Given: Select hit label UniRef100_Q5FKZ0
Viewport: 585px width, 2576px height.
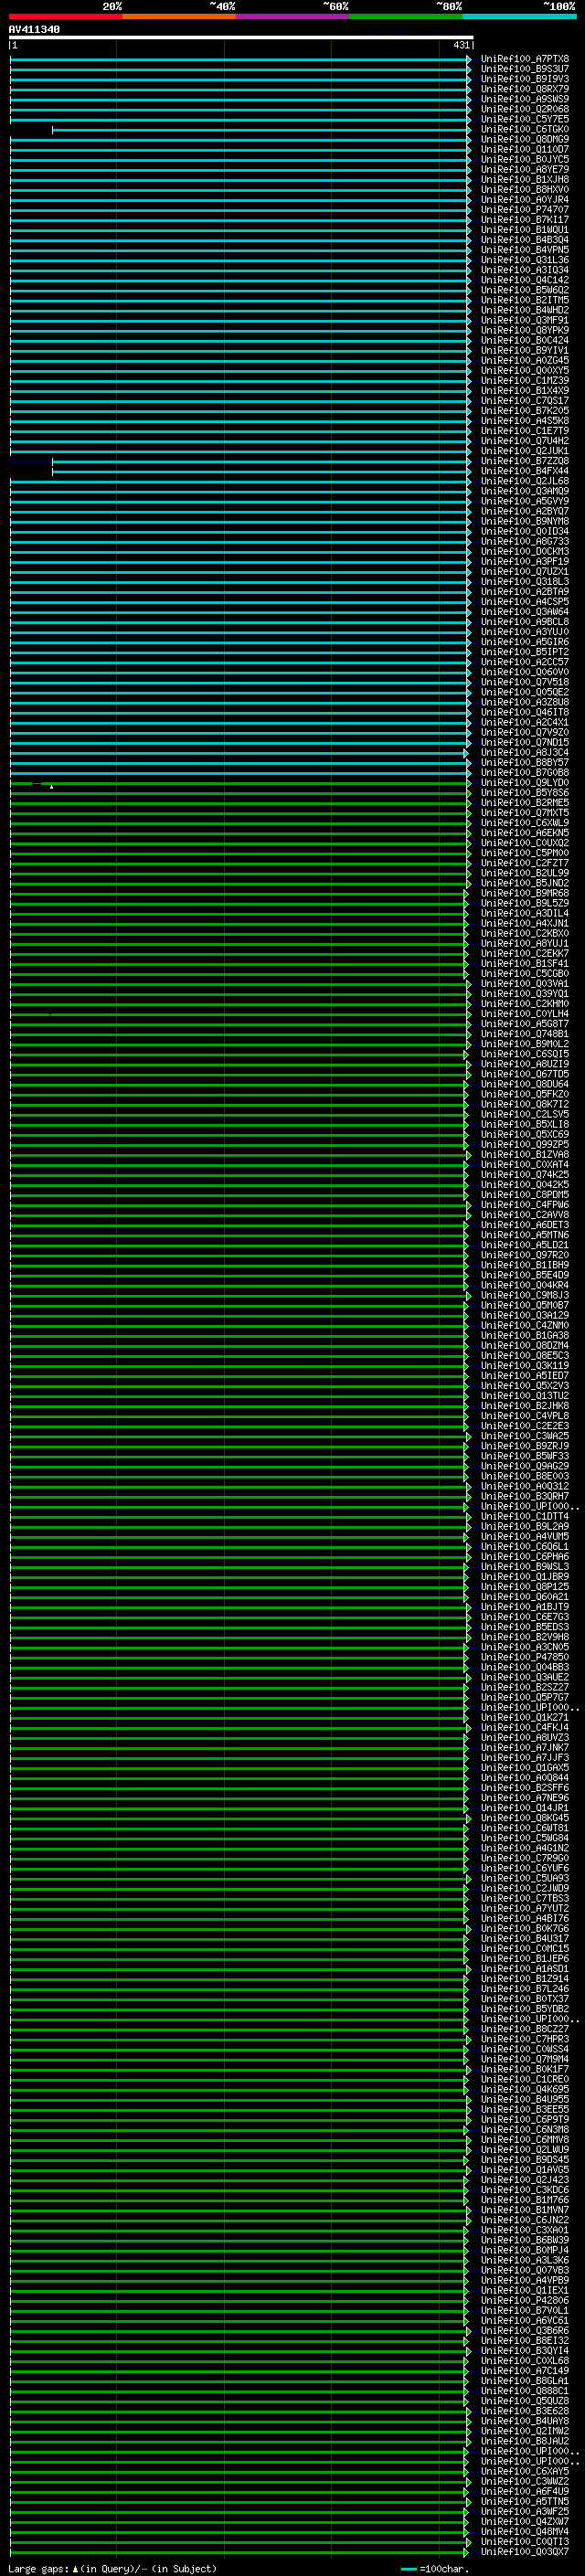Looking at the screenshot, I should click(524, 1094).
